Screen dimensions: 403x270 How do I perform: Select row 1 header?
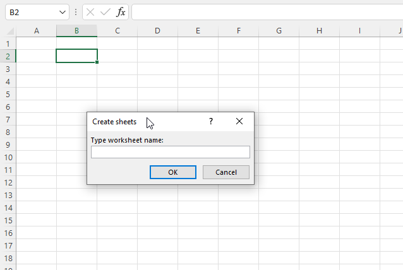click(8, 44)
